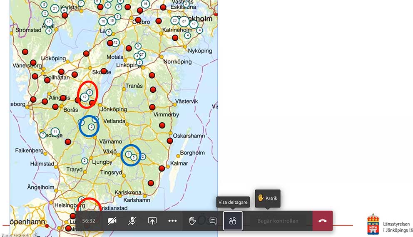Image resolution: width=413 pixels, height=237 pixels.
Task: Click the 56:32 meeting timer
Action: (89, 221)
